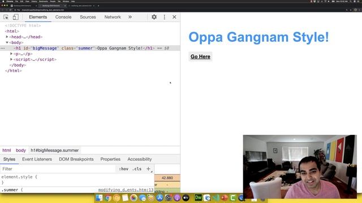The height and width of the screenshot is (203, 362).
Task: Open Notes app from the Dock
Action: pos(125,198)
